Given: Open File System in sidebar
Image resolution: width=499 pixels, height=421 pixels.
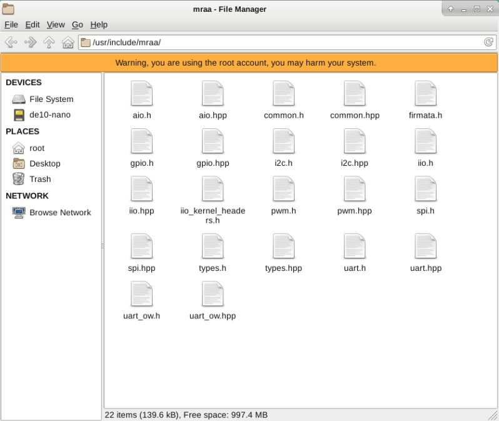Looking at the screenshot, I should coord(51,99).
